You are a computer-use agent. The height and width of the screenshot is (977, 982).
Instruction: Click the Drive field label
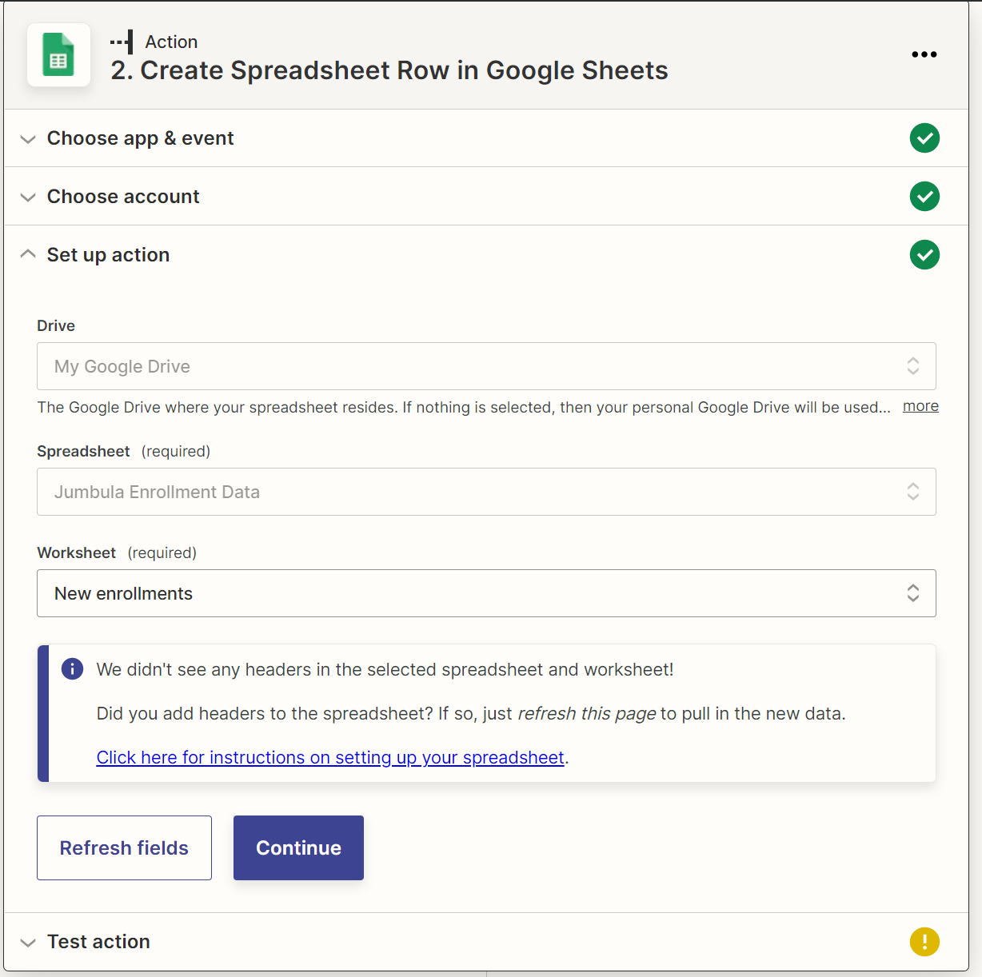(x=56, y=325)
